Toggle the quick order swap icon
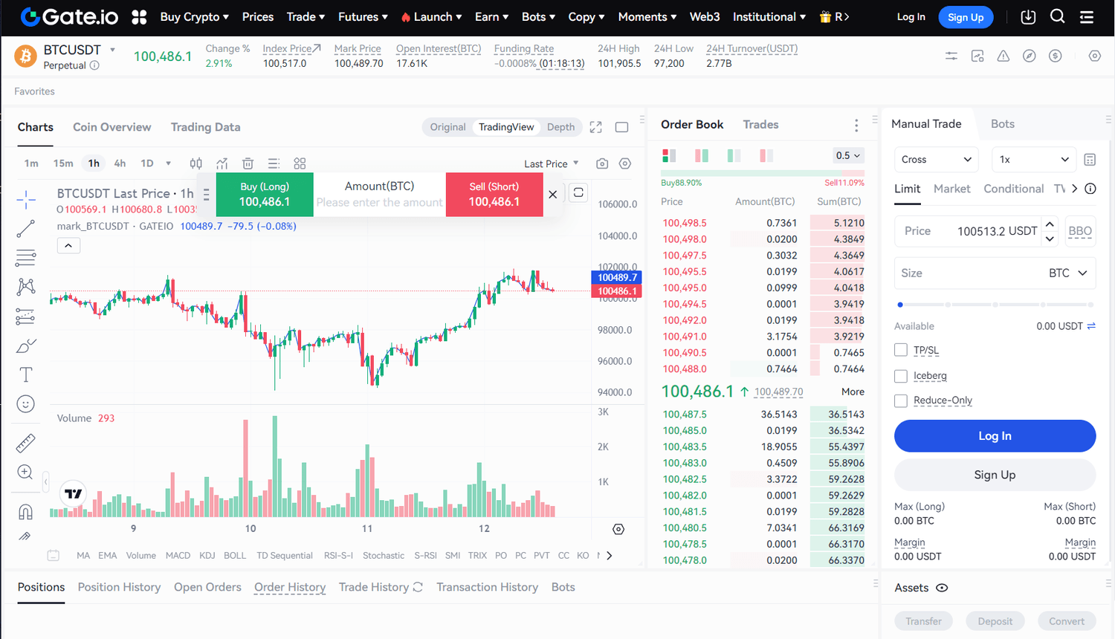Screen dimensions: 1115x639 [x=578, y=193]
